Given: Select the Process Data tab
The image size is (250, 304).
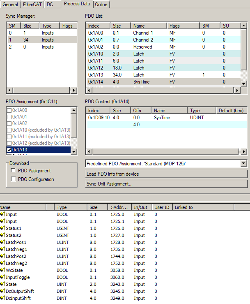Looking at the screenshot, I should (x=77, y=4).
